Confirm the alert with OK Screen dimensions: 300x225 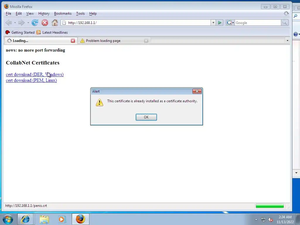[x=146, y=117]
